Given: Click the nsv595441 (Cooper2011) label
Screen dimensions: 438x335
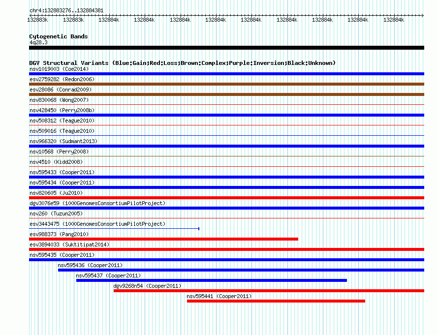Looking at the screenshot, I should [x=219, y=296].
